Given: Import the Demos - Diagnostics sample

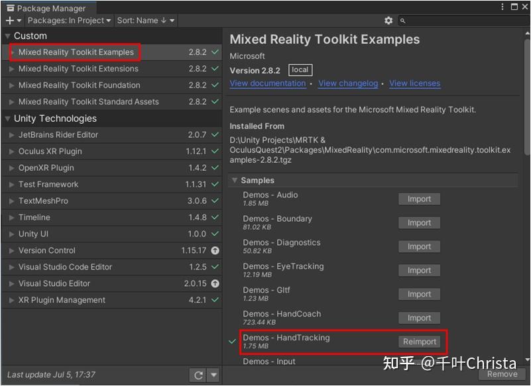Looking at the screenshot, I should point(419,246).
